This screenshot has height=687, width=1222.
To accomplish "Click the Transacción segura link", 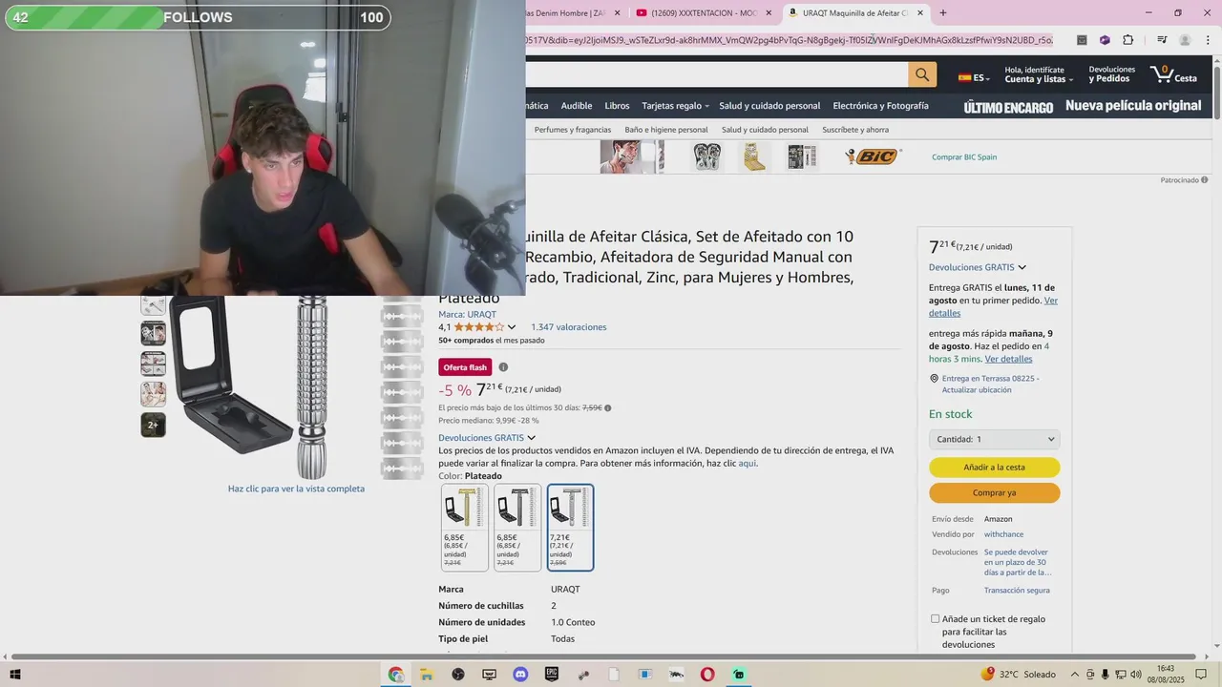I will tap(1017, 591).
